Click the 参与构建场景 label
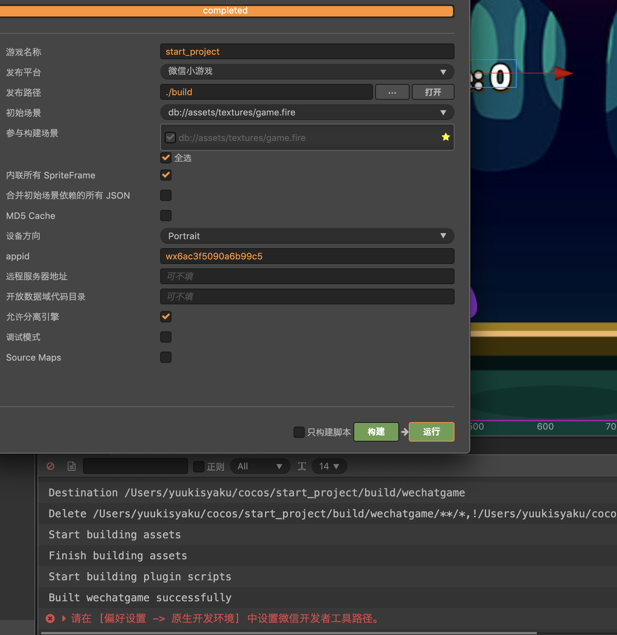 pos(32,133)
